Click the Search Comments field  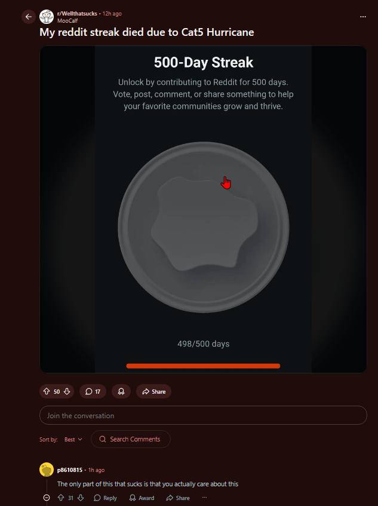pos(131,439)
